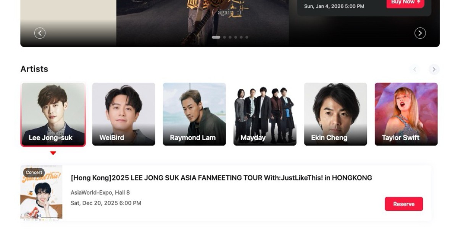
Task: Select the Lee Jong-suk artist card
Action: (x=53, y=114)
